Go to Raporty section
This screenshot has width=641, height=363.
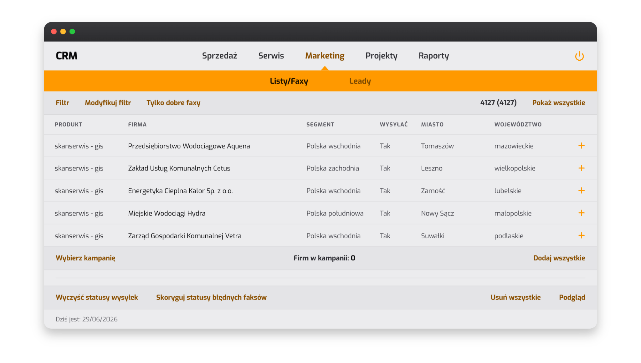(x=433, y=56)
